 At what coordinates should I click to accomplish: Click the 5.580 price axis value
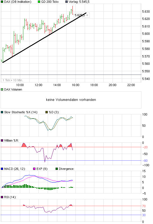146,49
